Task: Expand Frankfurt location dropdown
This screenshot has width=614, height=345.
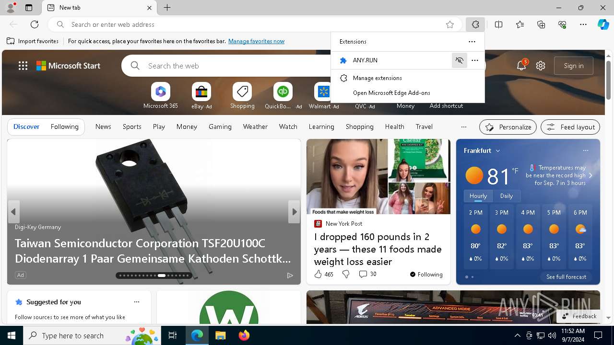Action: [x=498, y=150]
